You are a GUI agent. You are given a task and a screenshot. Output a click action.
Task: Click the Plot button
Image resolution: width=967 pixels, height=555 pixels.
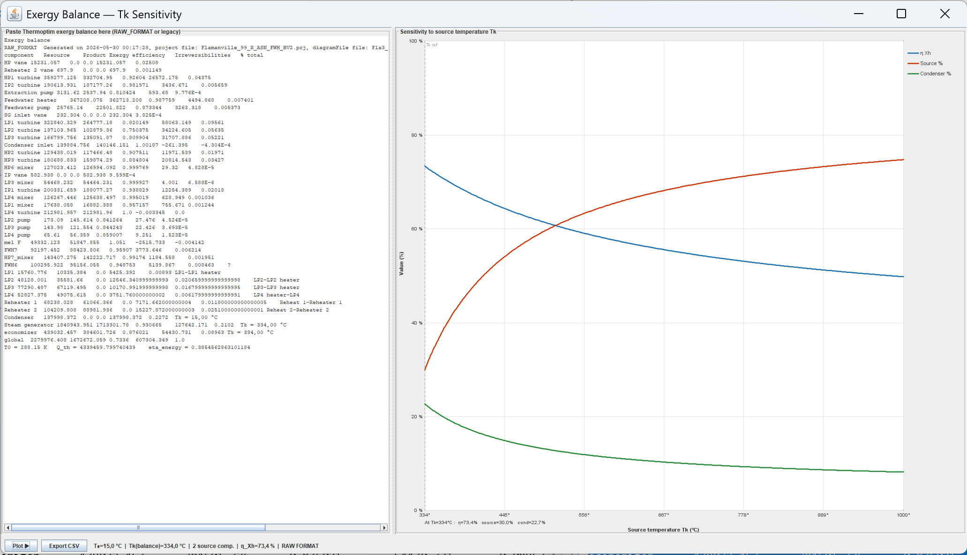21,546
